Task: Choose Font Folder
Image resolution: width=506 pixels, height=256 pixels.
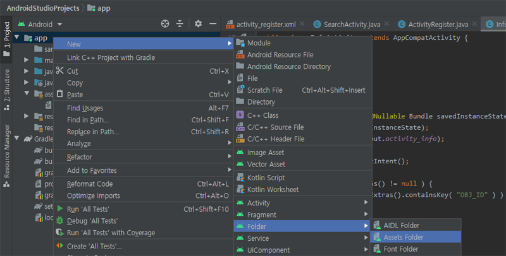Action: [x=416, y=249]
